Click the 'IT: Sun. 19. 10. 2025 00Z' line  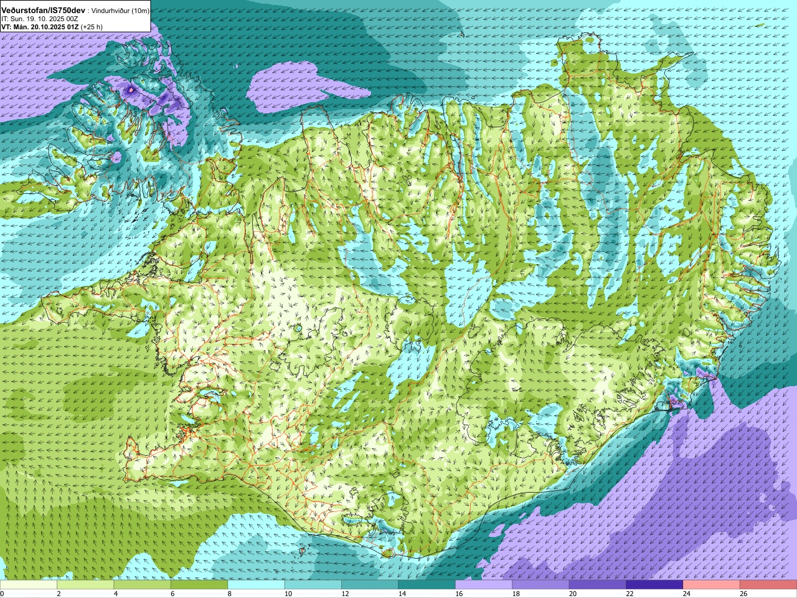click(39, 19)
